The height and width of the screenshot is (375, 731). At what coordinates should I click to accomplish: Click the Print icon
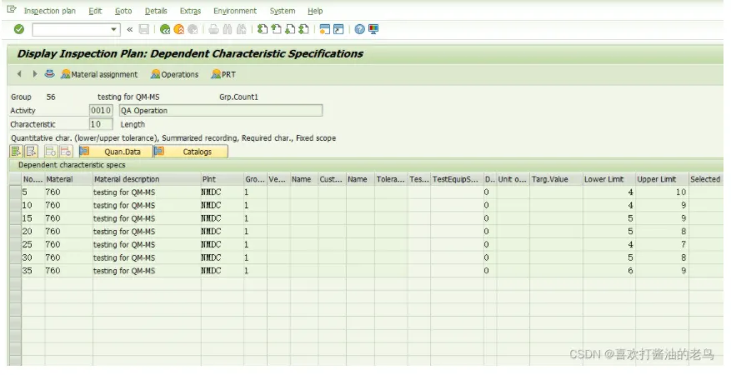tap(213, 29)
